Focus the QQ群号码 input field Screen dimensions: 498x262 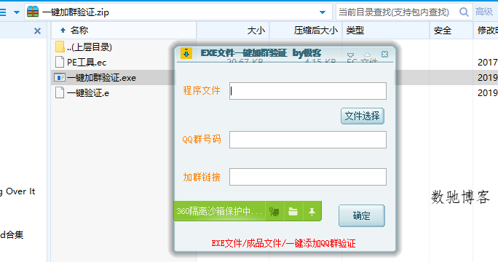(x=308, y=140)
